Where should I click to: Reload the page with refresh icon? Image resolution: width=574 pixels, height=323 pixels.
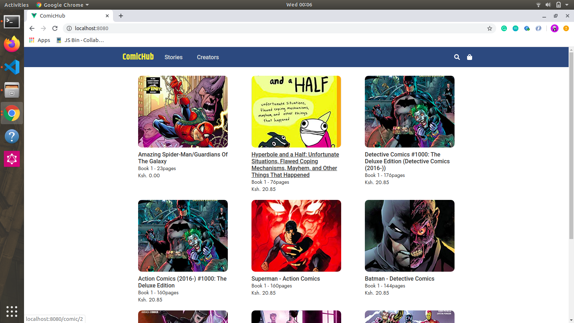[55, 28]
